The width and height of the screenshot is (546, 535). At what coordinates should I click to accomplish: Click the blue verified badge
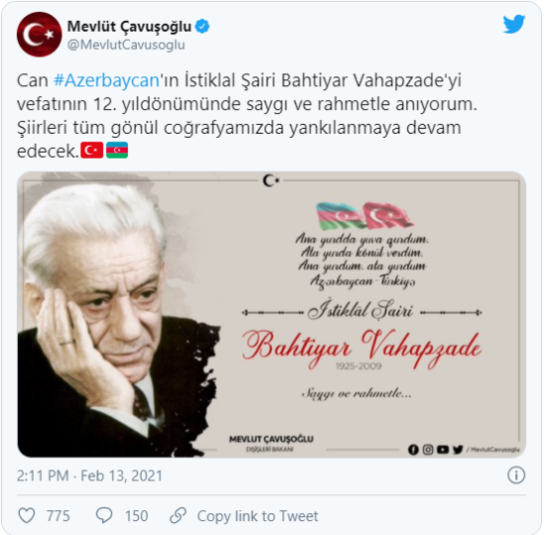coord(203,27)
